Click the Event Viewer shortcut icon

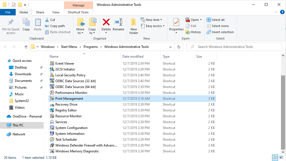(52, 64)
